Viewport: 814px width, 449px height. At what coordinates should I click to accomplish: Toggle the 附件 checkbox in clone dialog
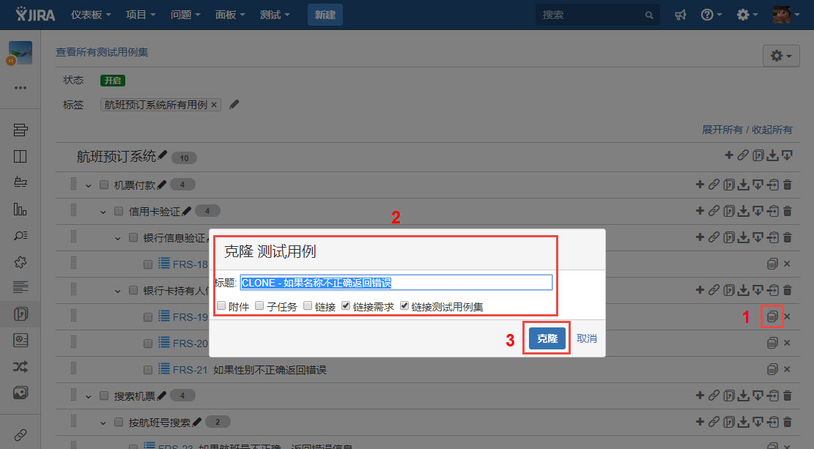(222, 305)
